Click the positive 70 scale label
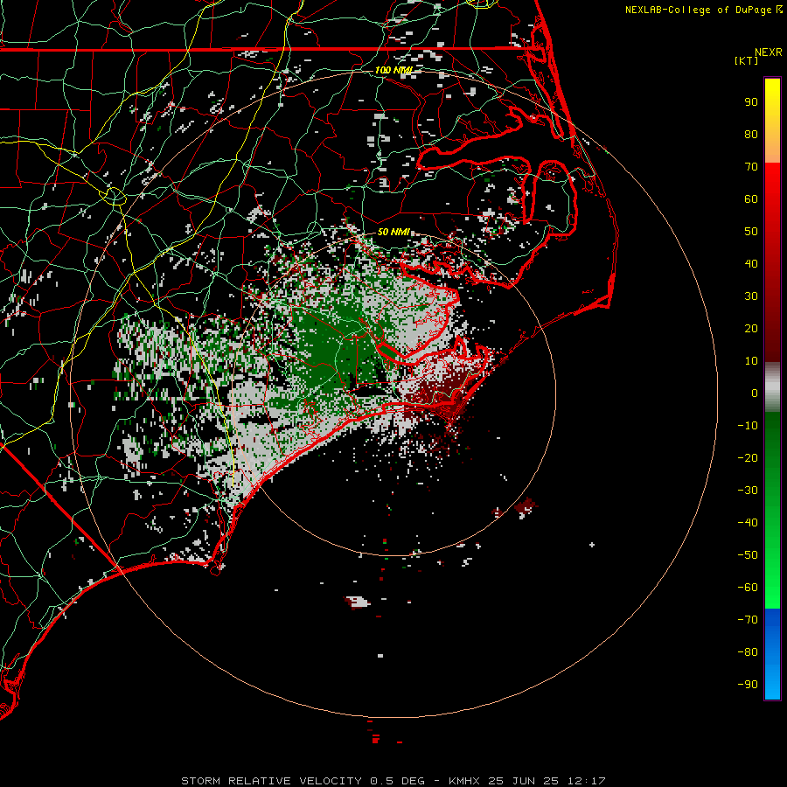 [751, 167]
